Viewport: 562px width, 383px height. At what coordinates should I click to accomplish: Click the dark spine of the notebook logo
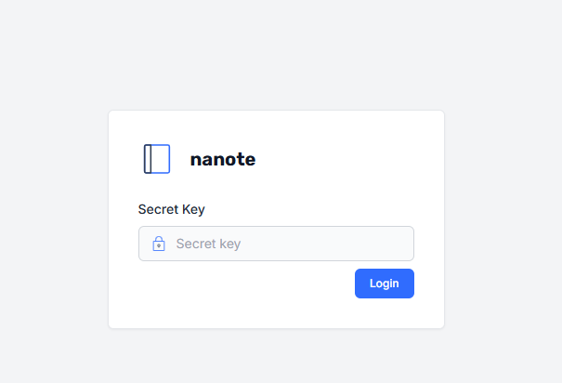[x=148, y=159]
